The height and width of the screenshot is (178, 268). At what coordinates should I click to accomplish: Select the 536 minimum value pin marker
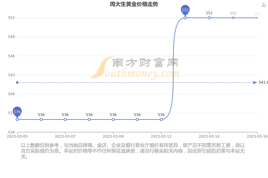(17, 112)
